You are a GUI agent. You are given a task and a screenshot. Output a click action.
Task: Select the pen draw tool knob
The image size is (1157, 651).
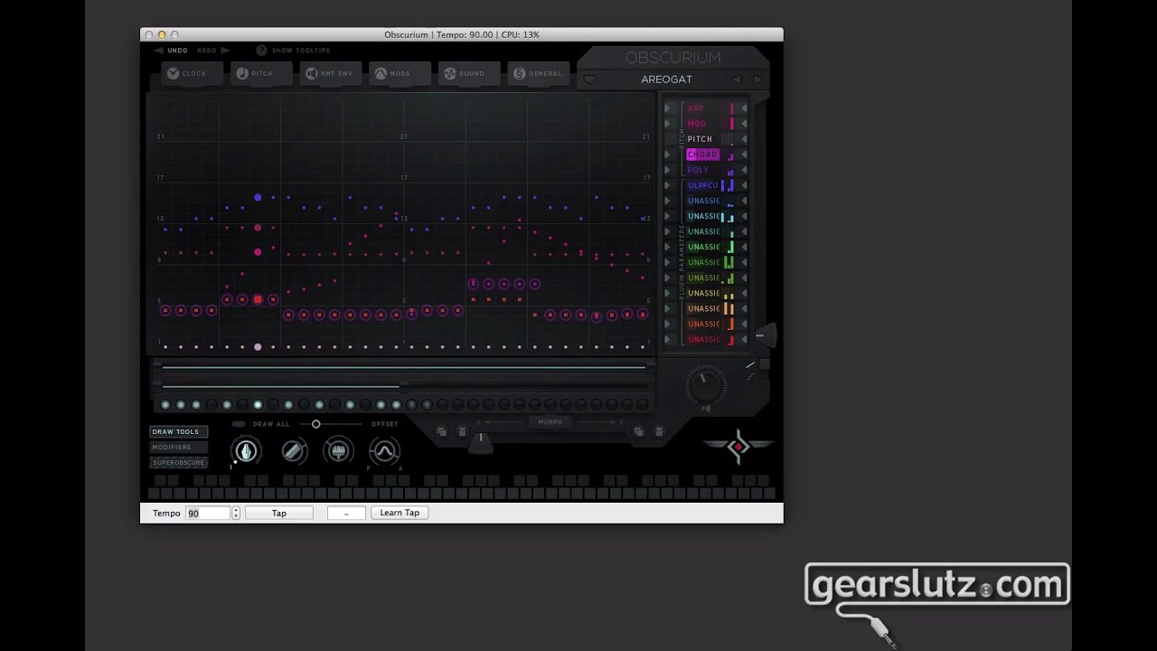[x=246, y=450]
